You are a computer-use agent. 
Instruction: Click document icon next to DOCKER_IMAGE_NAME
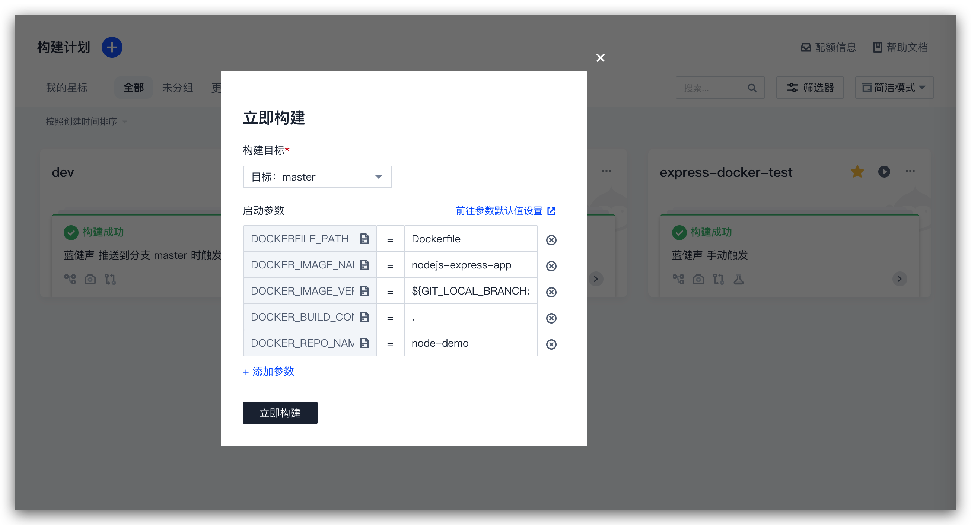(x=364, y=265)
